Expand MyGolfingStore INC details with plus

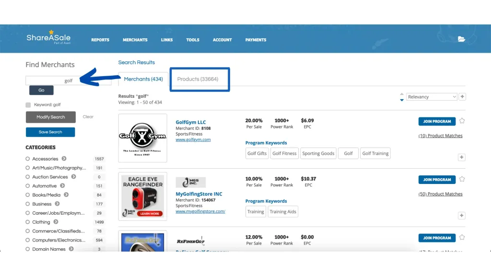click(x=462, y=215)
